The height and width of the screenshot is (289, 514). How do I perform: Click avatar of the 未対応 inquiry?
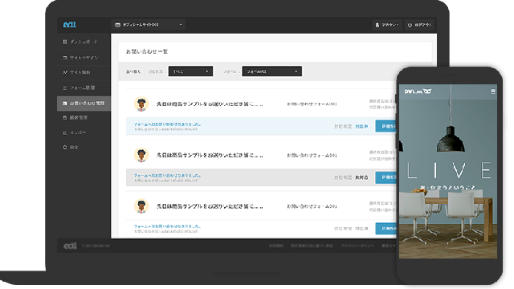coord(141,155)
